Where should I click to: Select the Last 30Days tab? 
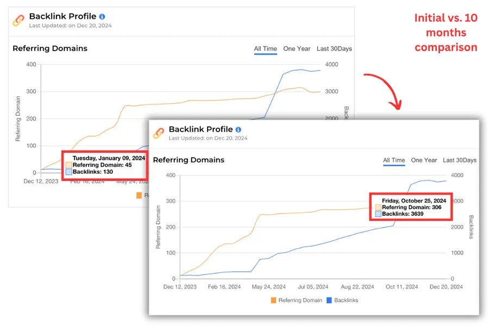[x=459, y=160]
